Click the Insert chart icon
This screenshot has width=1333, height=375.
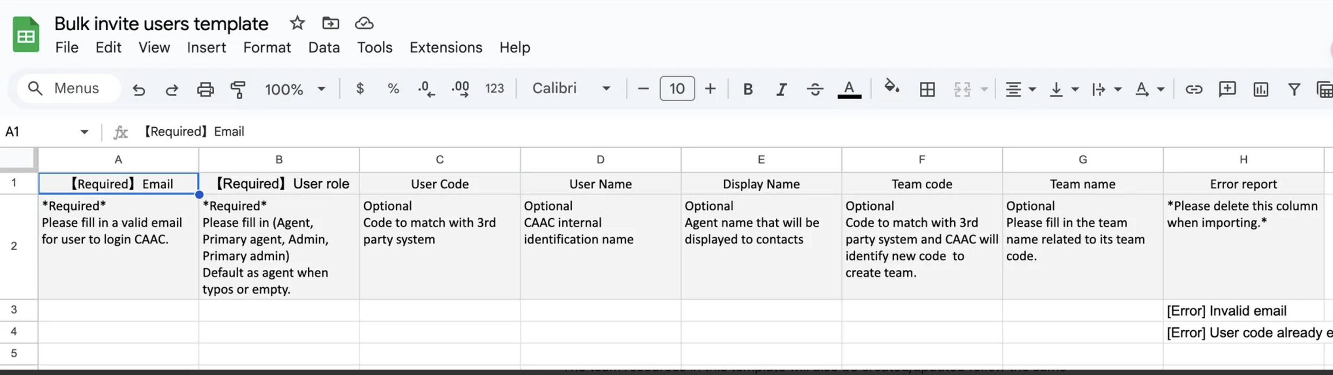(x=1260, y=89)
